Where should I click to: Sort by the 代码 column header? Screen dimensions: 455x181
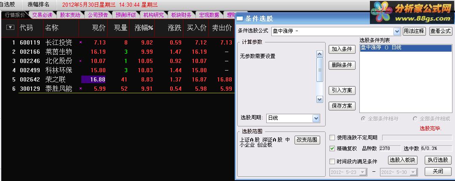pyautogui.click(x=27, y=28)
